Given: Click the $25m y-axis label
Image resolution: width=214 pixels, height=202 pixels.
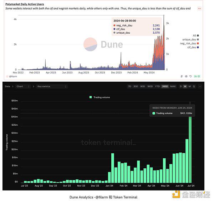Looking at the screenshot, I should [15, 141].
